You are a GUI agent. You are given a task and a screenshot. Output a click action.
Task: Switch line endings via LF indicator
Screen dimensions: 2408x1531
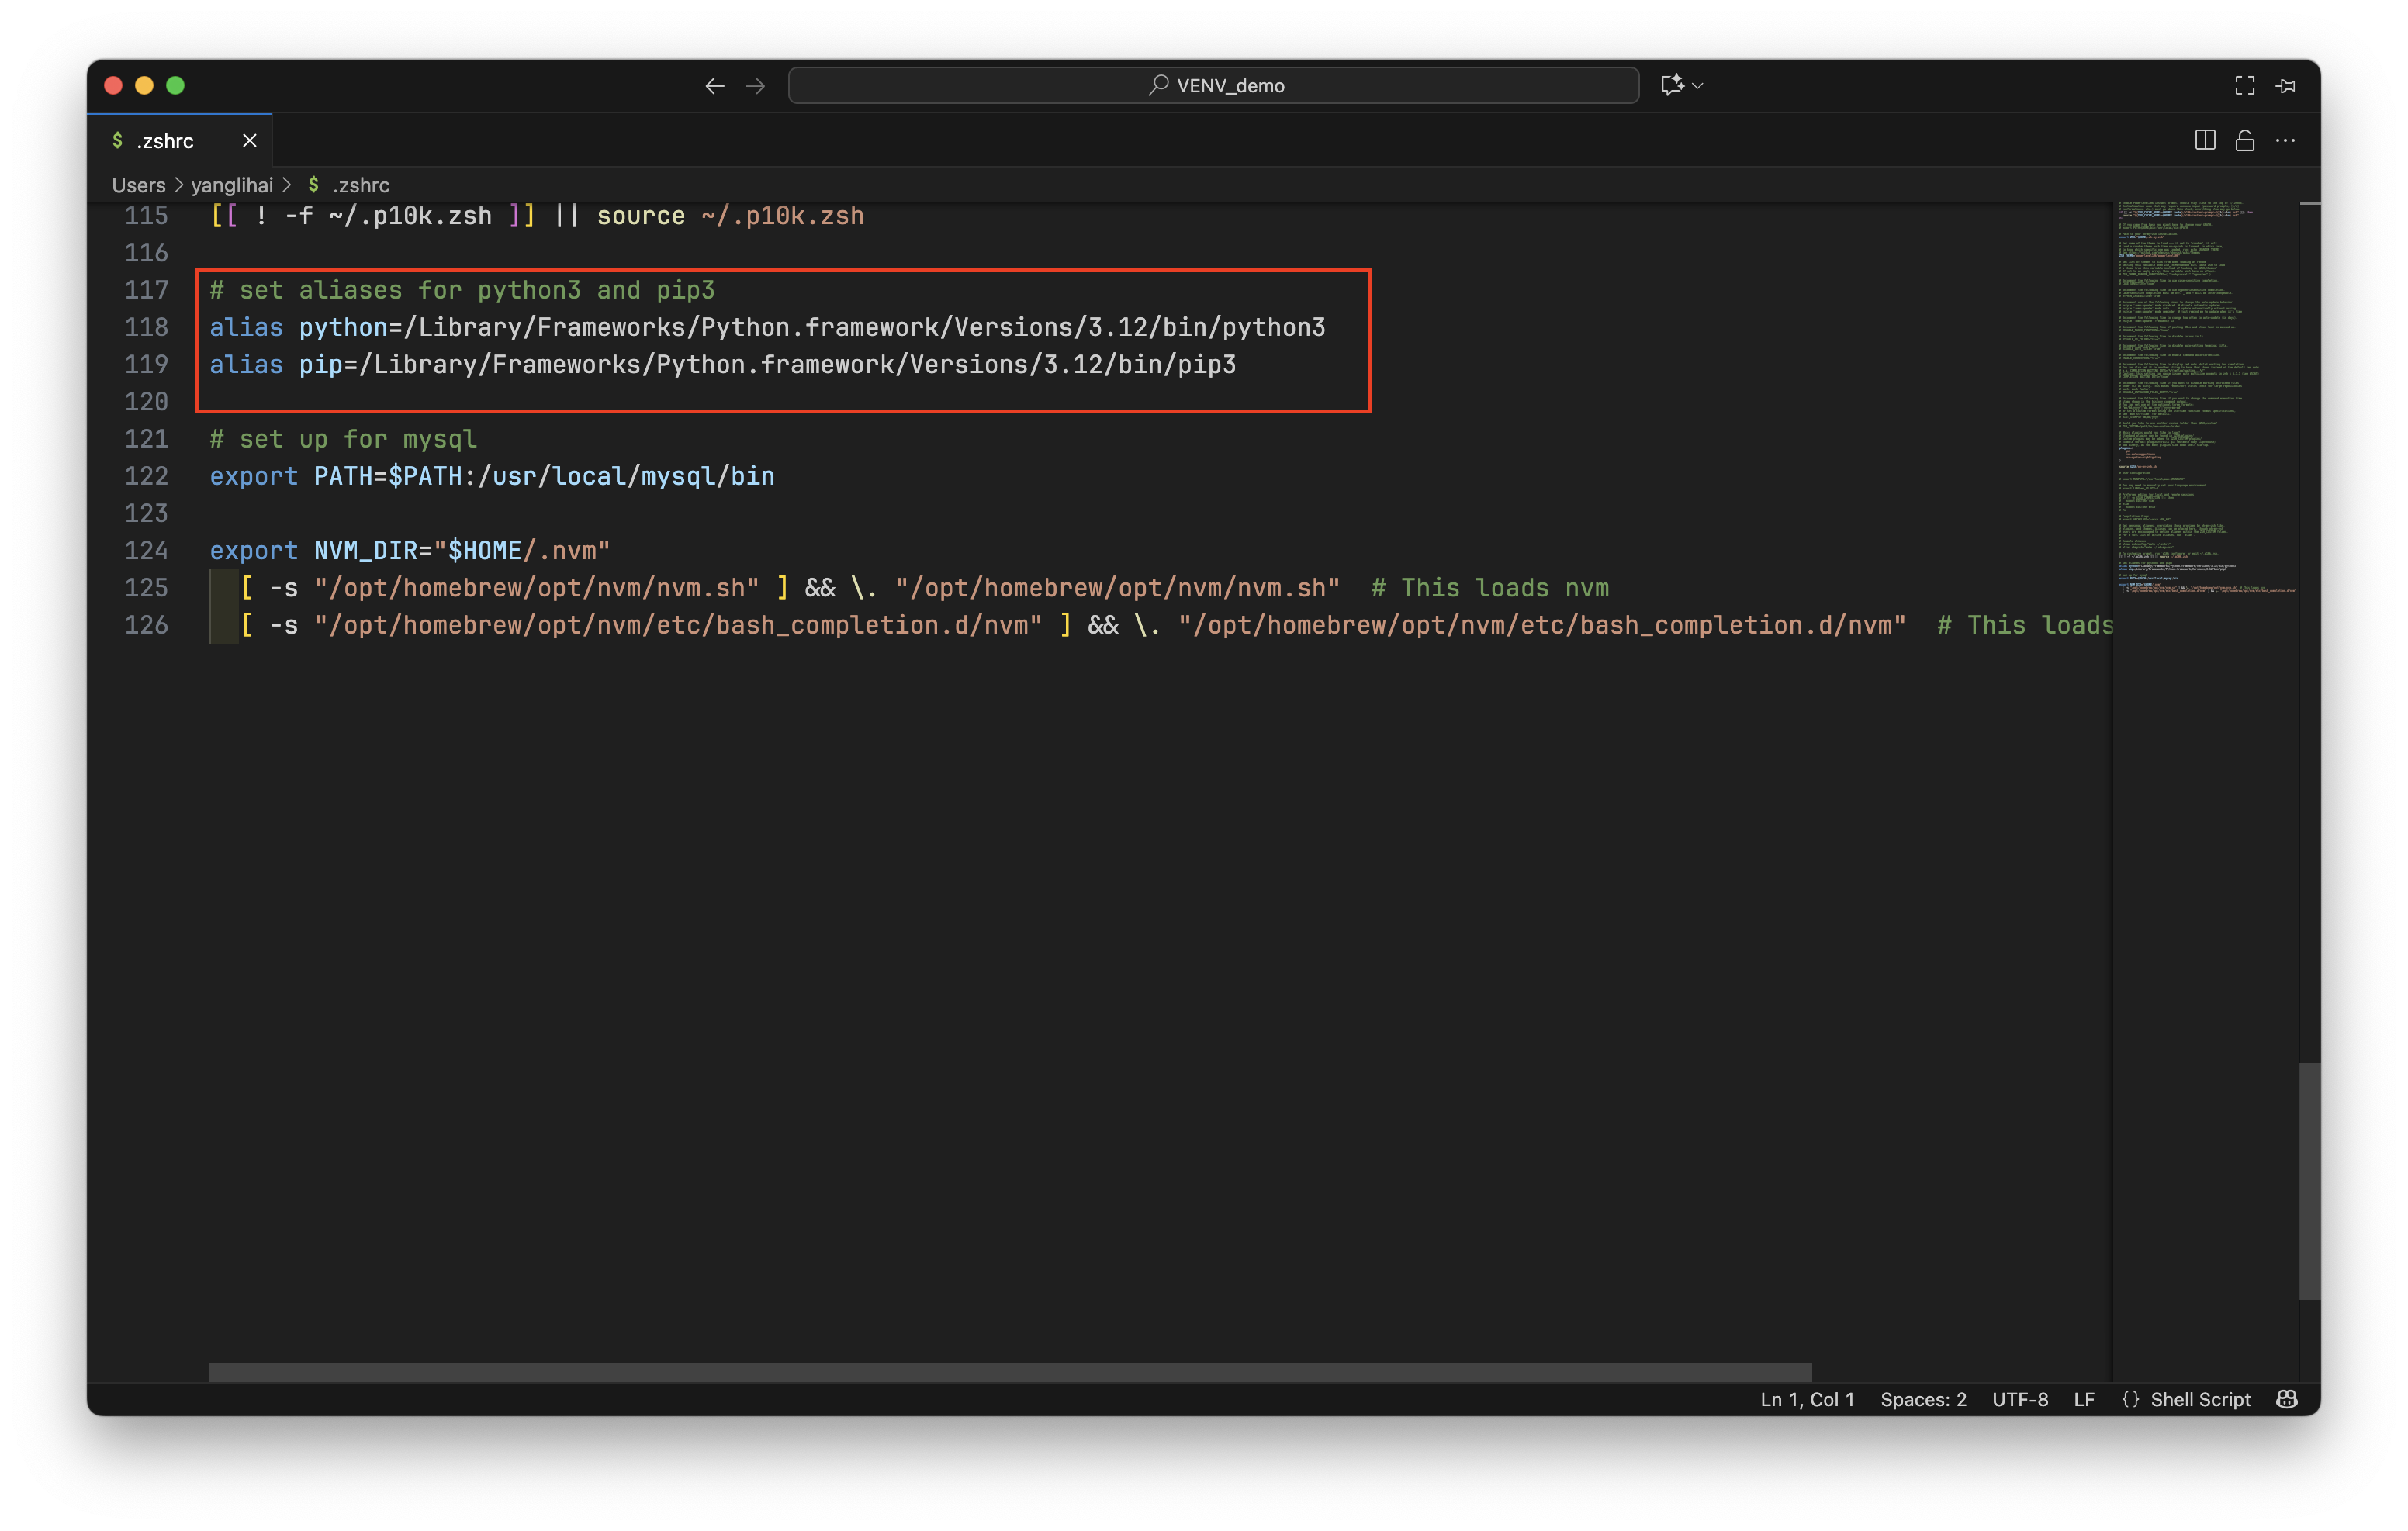[2085, 1399]
